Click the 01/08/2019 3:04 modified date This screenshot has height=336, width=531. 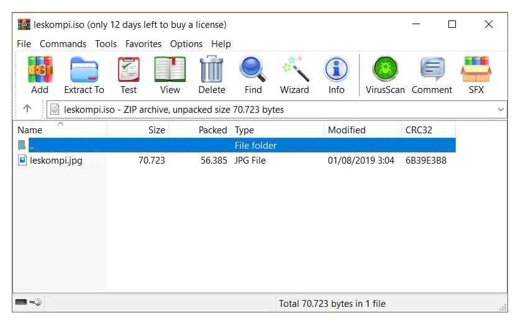click(361, 160)
